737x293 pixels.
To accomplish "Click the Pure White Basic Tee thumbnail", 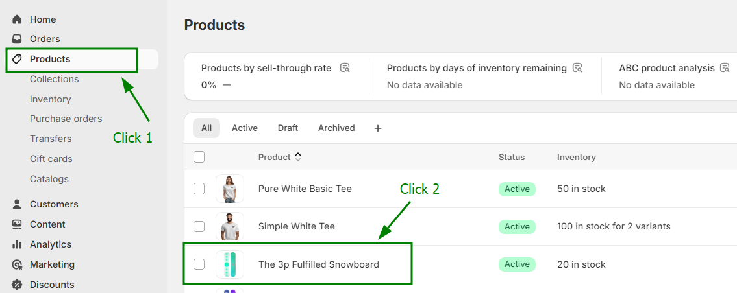I will [230, 189].
